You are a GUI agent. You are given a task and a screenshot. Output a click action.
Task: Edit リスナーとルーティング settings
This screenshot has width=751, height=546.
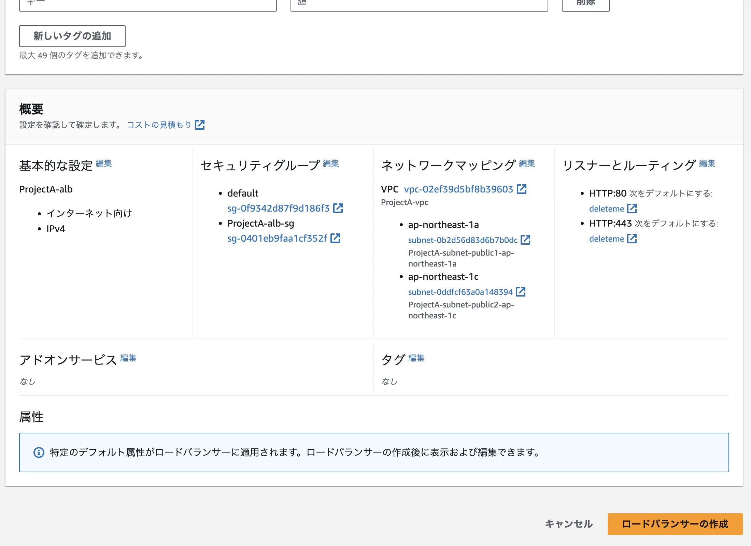click(x=707, y=164)
